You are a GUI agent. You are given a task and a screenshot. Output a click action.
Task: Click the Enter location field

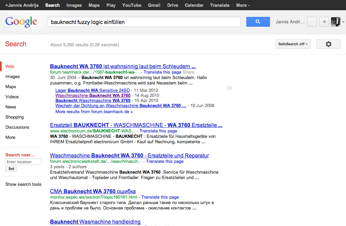(23, 162)
